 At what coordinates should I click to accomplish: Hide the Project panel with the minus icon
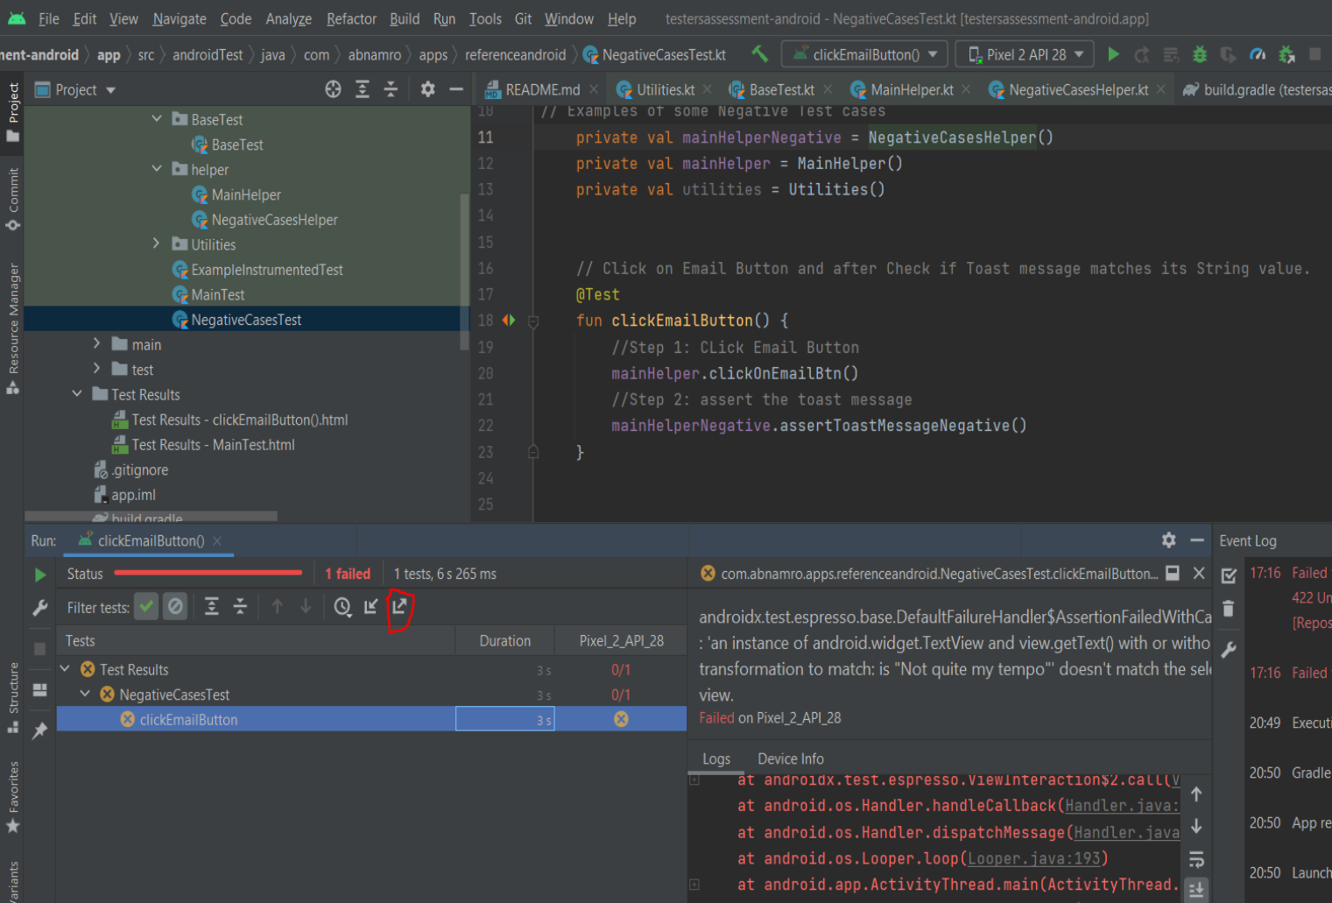456,89
